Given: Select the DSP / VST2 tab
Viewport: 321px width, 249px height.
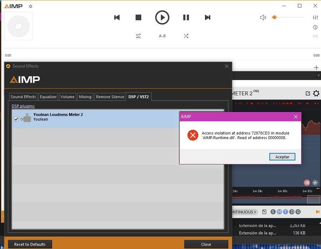Looking at the screenshot, I should click(138, 97).
